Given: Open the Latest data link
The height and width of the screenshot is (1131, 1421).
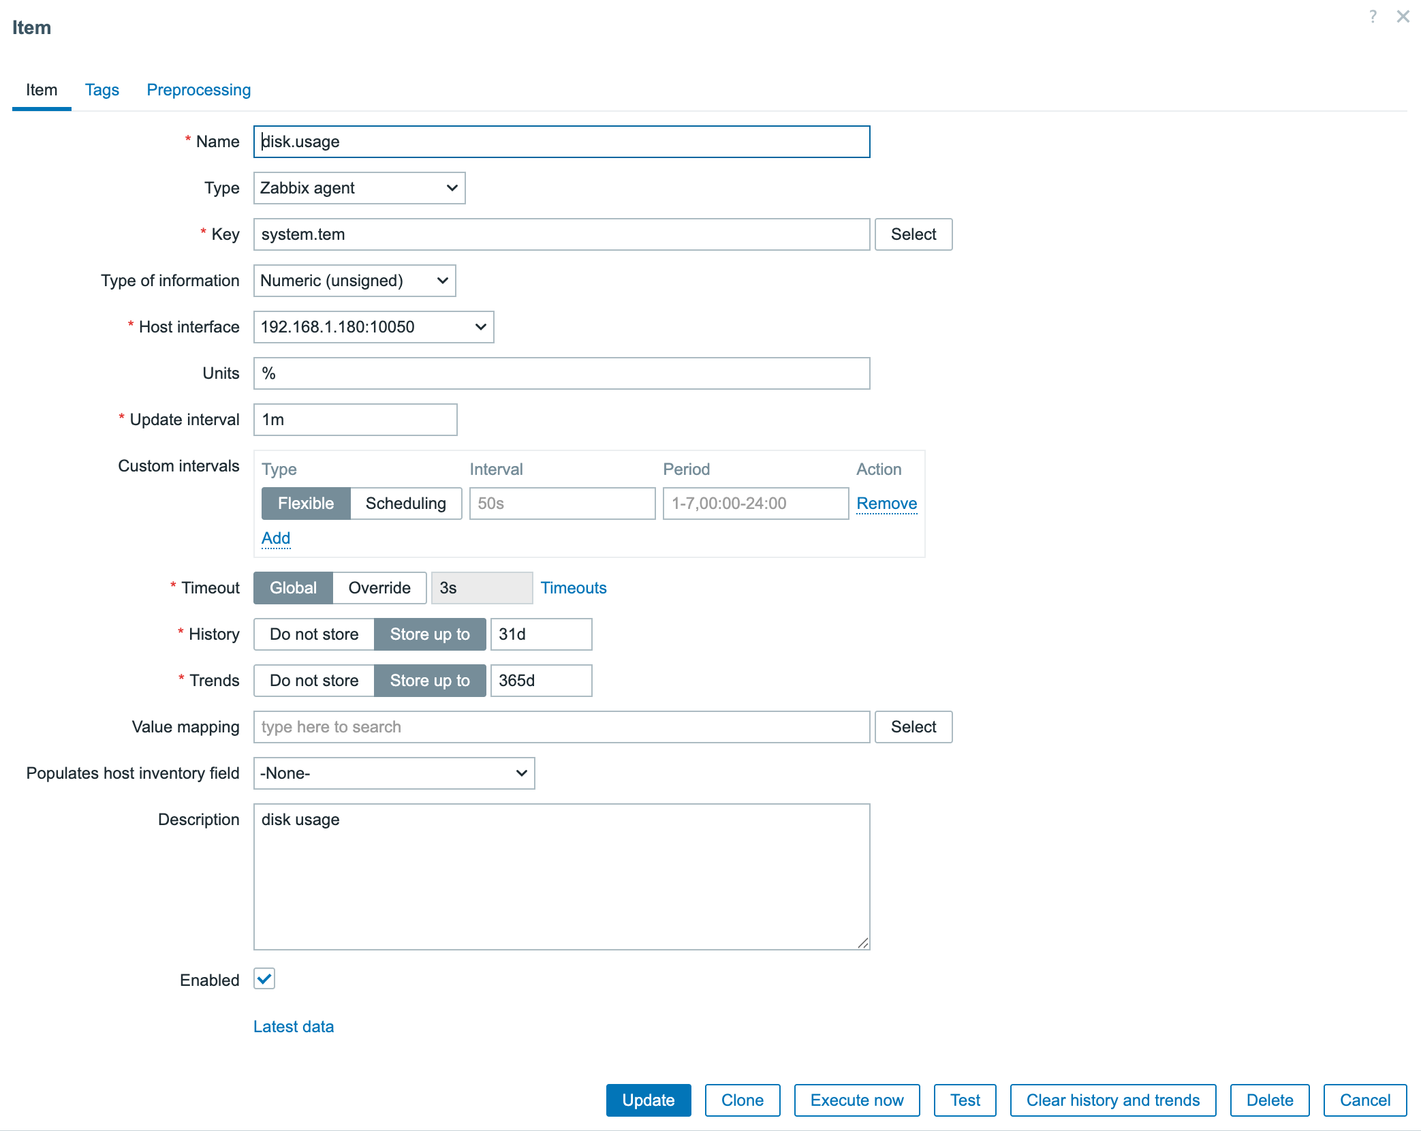Looking at the screenshot, I should point(294,1027).
